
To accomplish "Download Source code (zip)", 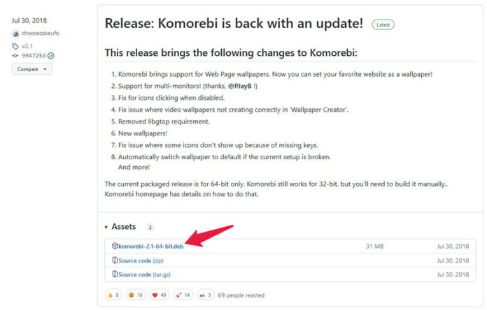I will (x=141, y=260).
